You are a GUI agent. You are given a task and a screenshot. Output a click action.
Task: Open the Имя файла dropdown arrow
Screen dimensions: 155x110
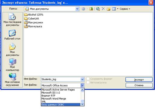(x=82, y=79)
